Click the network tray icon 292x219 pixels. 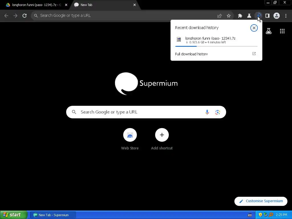266,215
